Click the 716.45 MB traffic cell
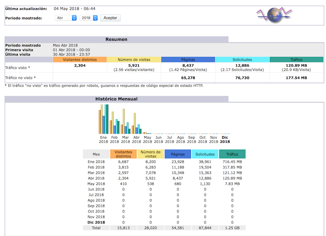The height and width of the screenshot is (236, 326). (232, 162)
